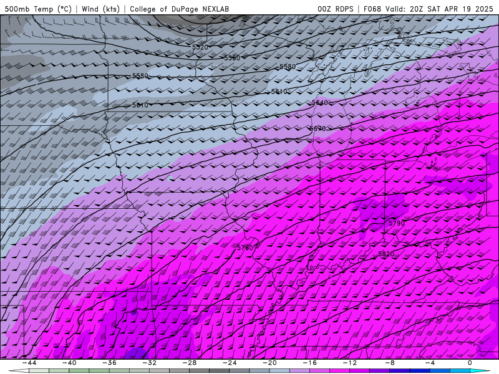This screenshot has width=499, height=374.
Task: Click the 5820 contour label
Action: (x=386, y=254)
